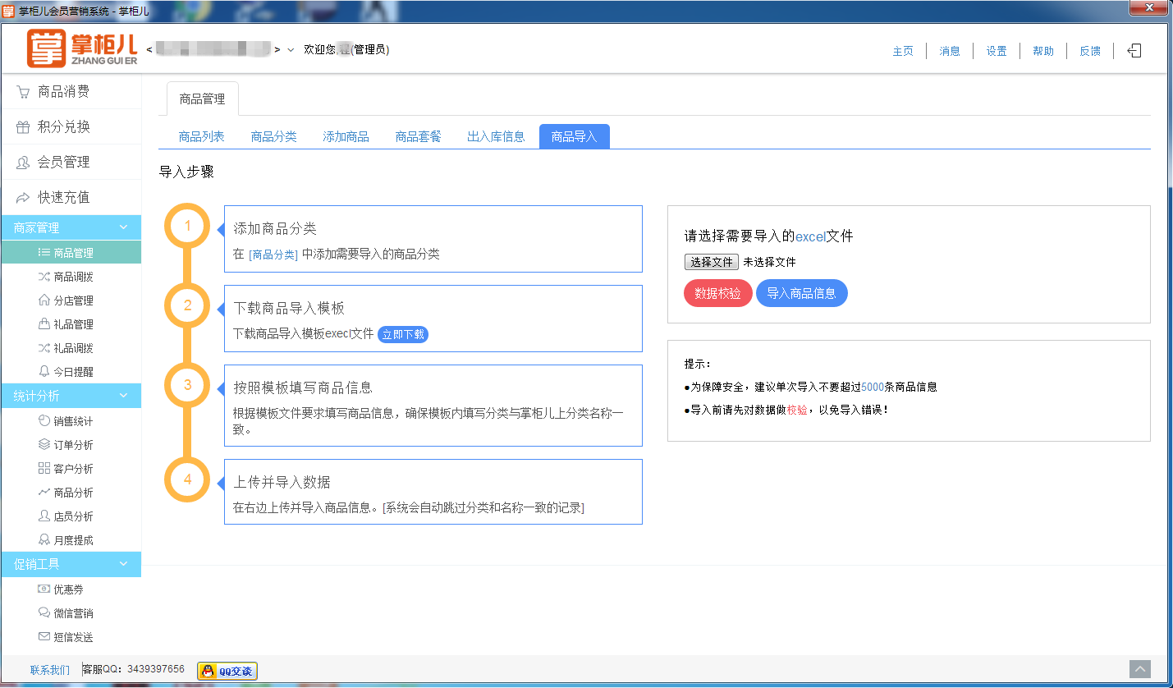Open the 设置 link in header
The height and width of the screenshot is (688, 1173).
click(997, 51)
